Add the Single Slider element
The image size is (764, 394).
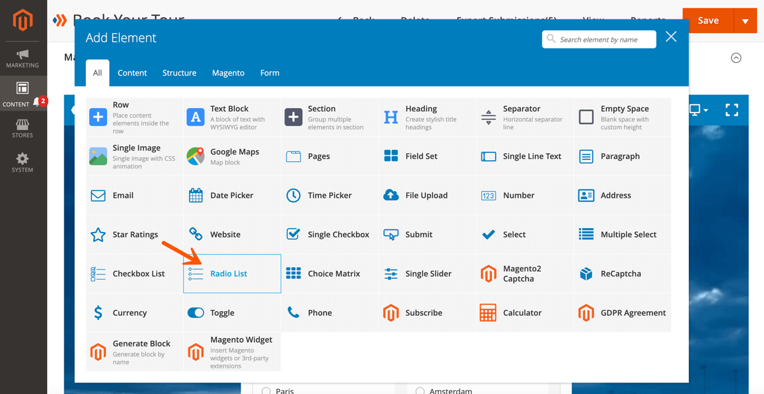click(x=428, y=274)
